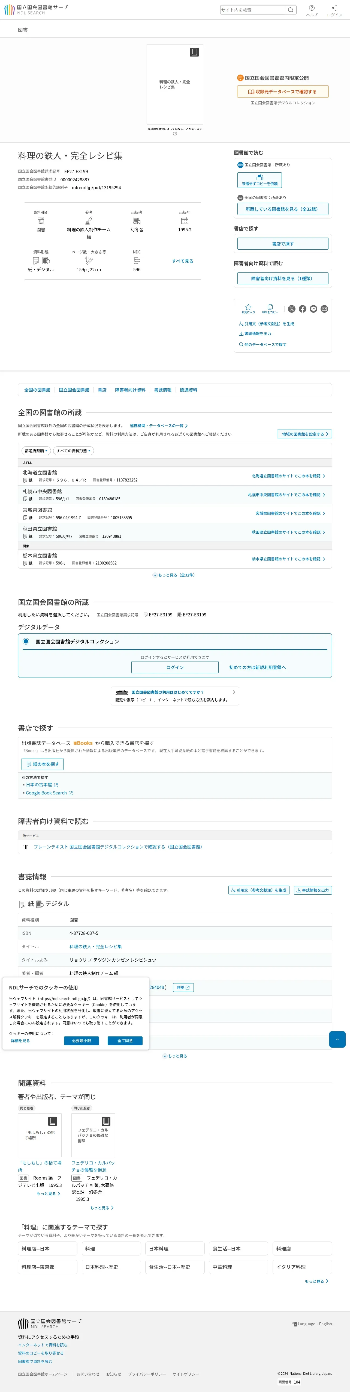Click 所蔵している図書館を見る（全32館）
Image resolution: width=350 pixels, height=1392 pixels.
point(283,209)
